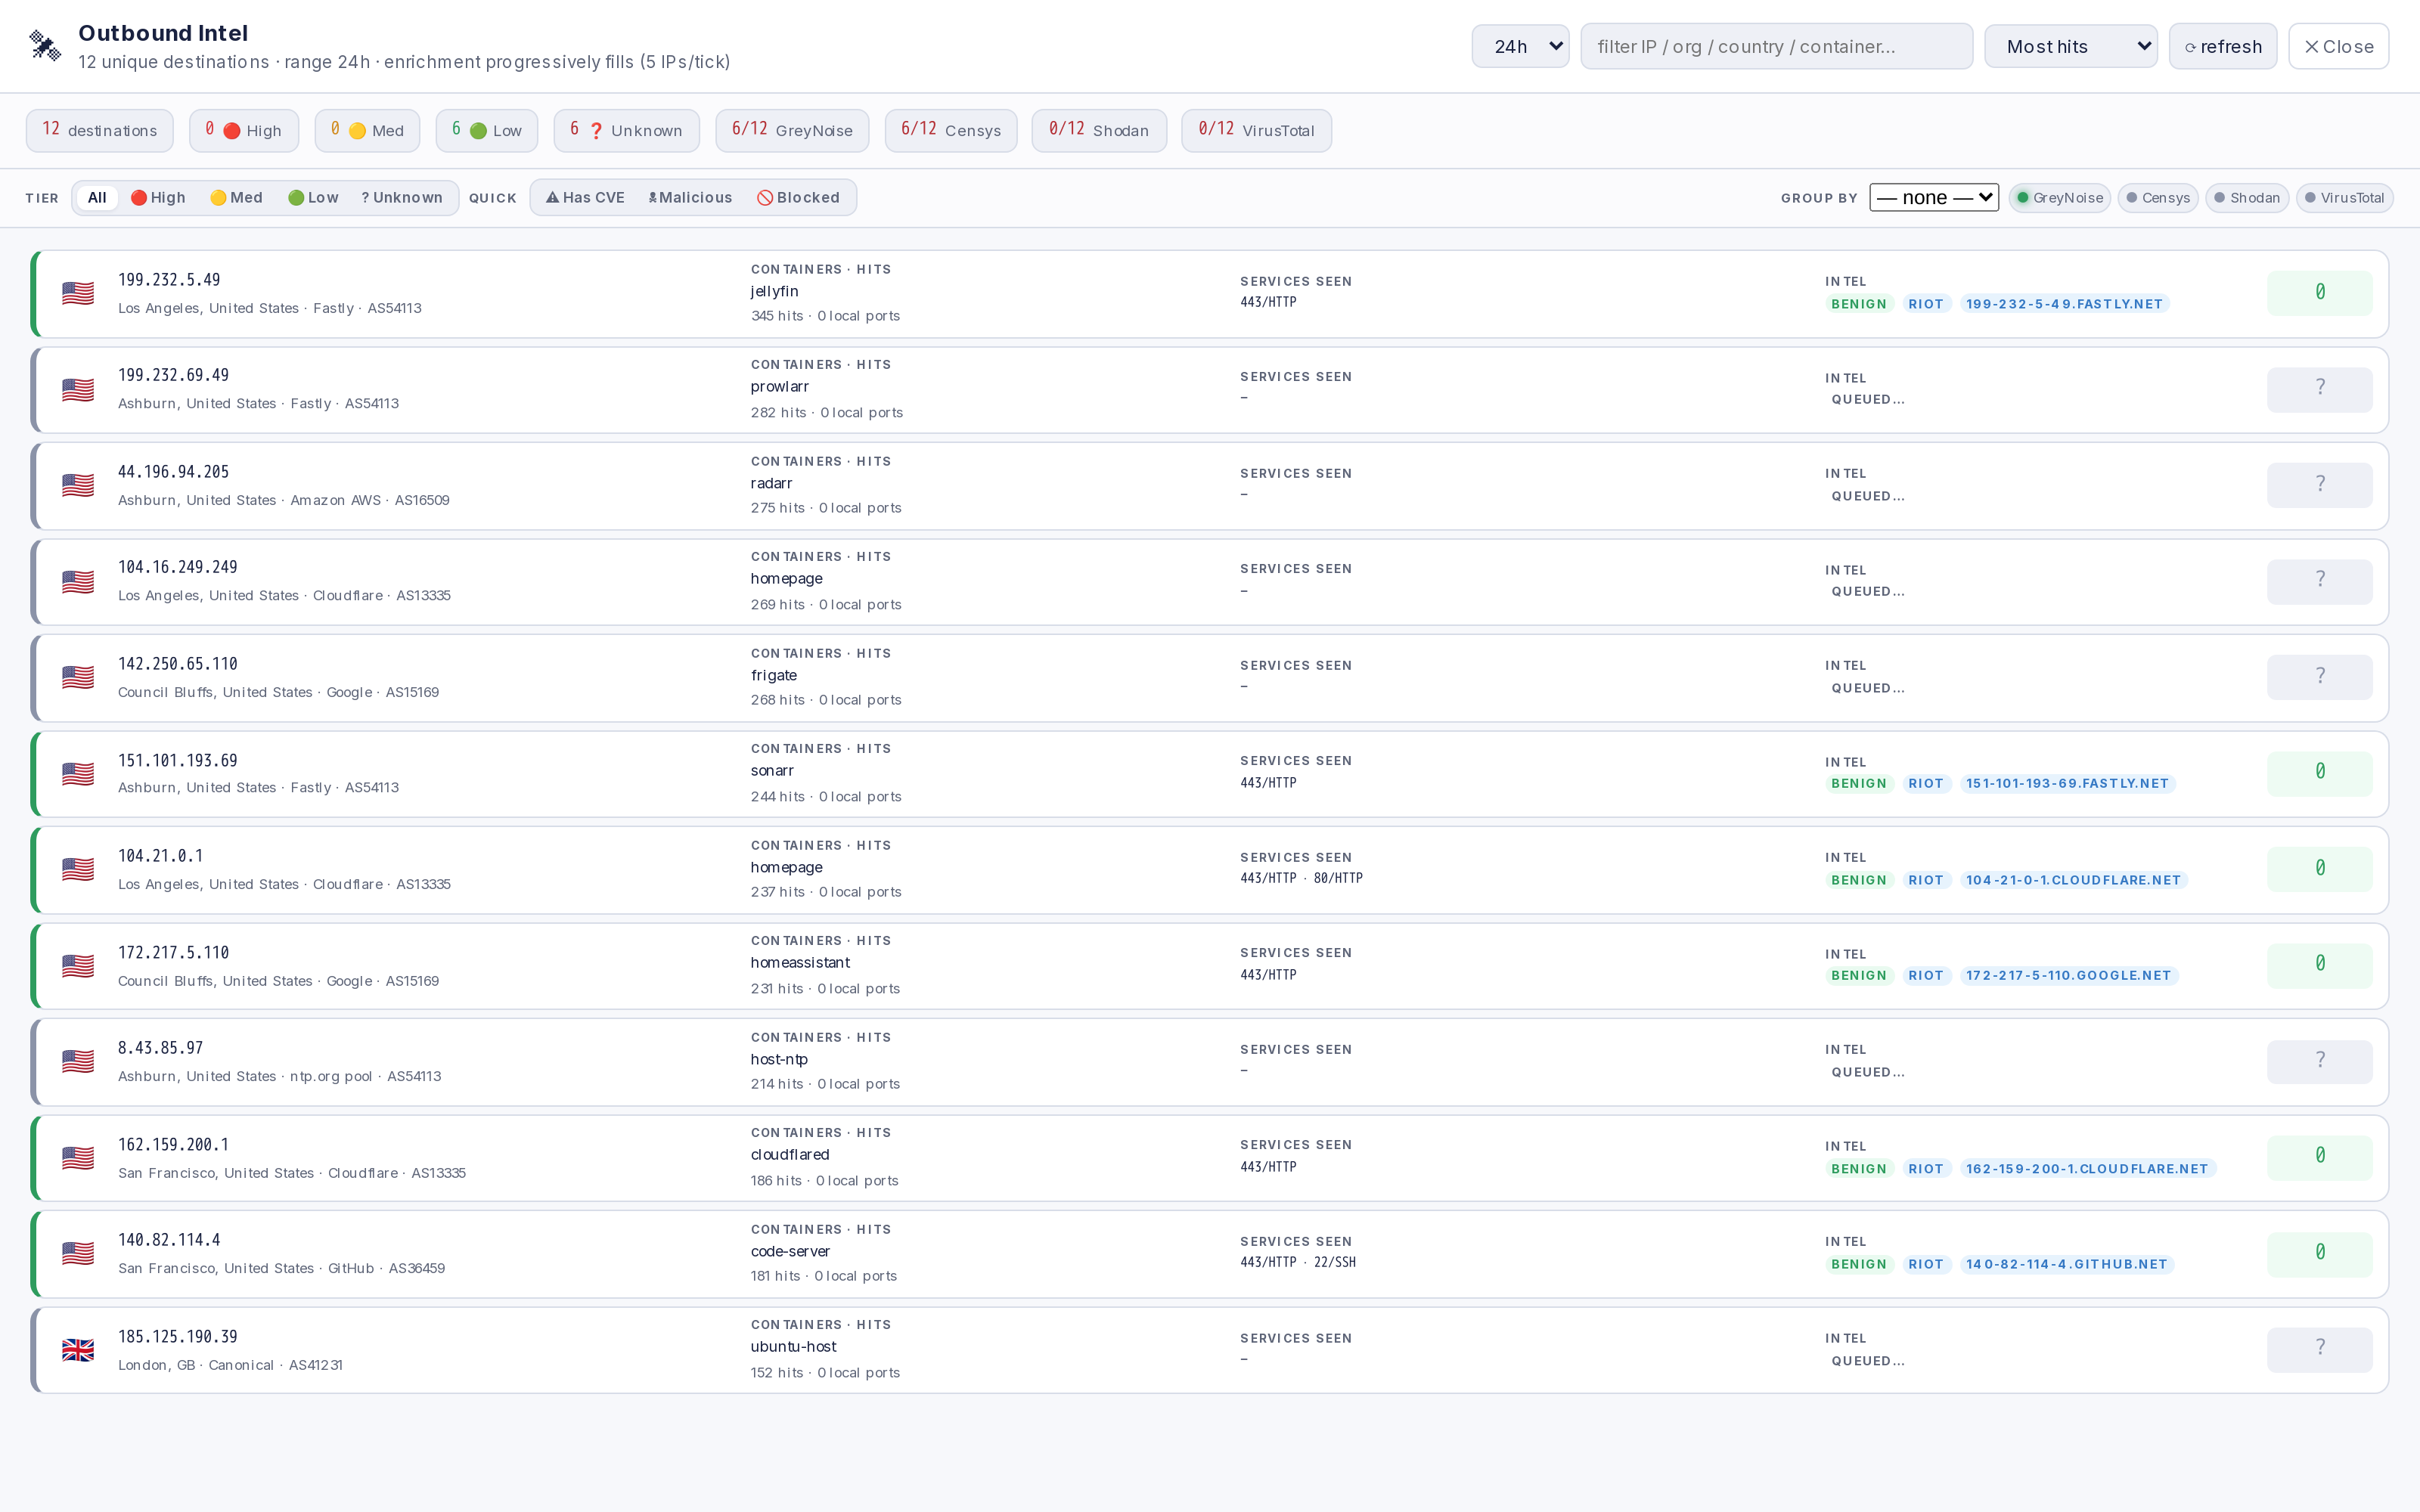The image size is (2420, 1512).
Task: Enable the Blocked quick filter
Action: [798, 198]
